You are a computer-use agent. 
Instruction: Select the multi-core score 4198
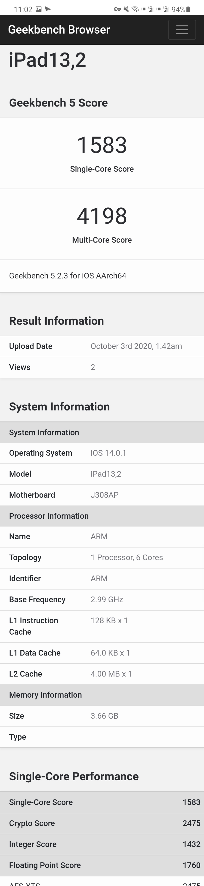102,216
